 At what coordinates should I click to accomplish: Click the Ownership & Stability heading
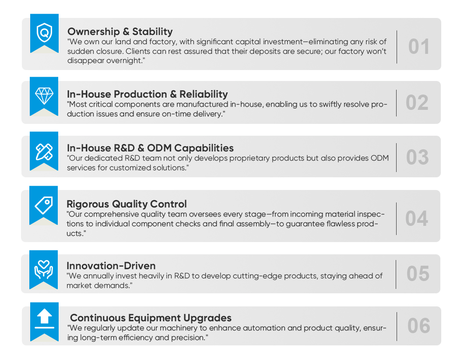pos(120,32)
